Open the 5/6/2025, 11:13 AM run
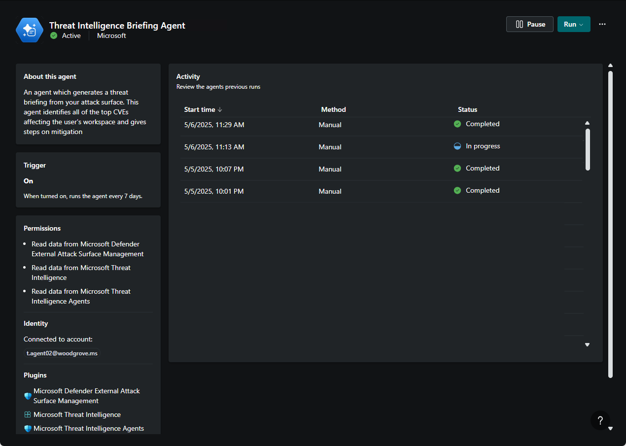 pos(214,147)
